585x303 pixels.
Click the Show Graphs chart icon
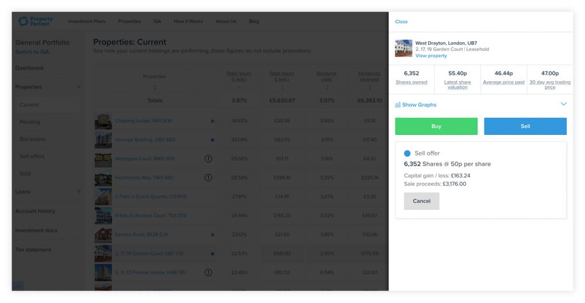tap(398, 105)
